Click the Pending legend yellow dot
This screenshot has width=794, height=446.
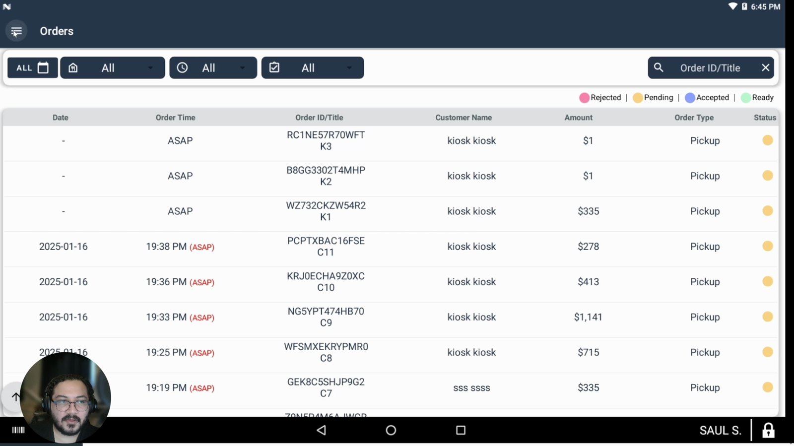click(638, 98)
